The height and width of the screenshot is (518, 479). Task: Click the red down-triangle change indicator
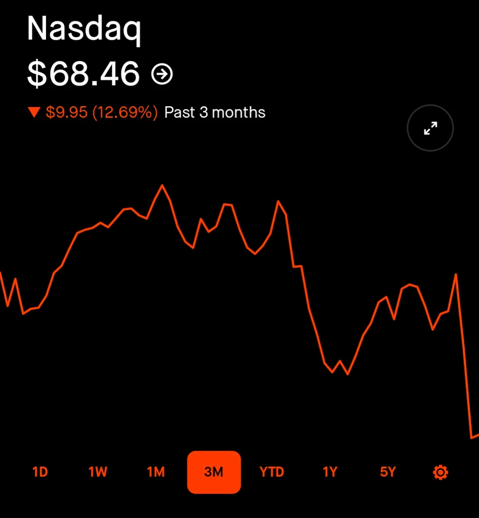coord(34,112)
